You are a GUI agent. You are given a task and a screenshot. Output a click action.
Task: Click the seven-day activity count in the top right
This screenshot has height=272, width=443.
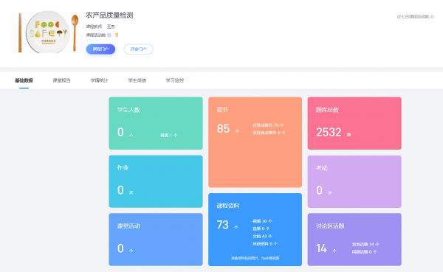tap(415, 17)
